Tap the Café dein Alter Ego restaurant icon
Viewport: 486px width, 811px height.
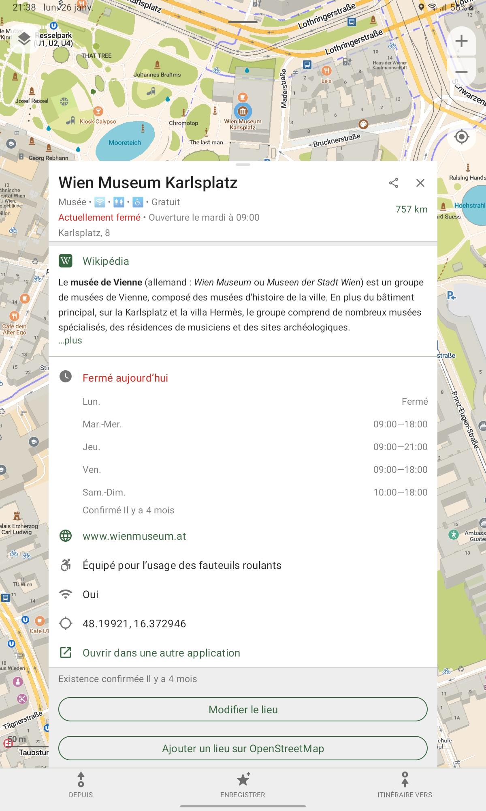15,315
